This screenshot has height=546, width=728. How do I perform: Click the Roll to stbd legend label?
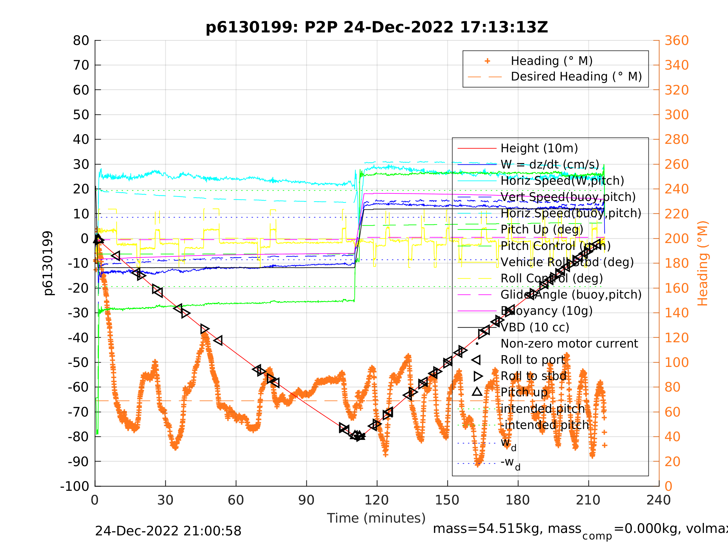click(x=533, y=376)
